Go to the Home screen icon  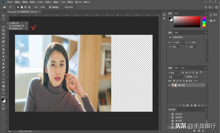point(4,7)
